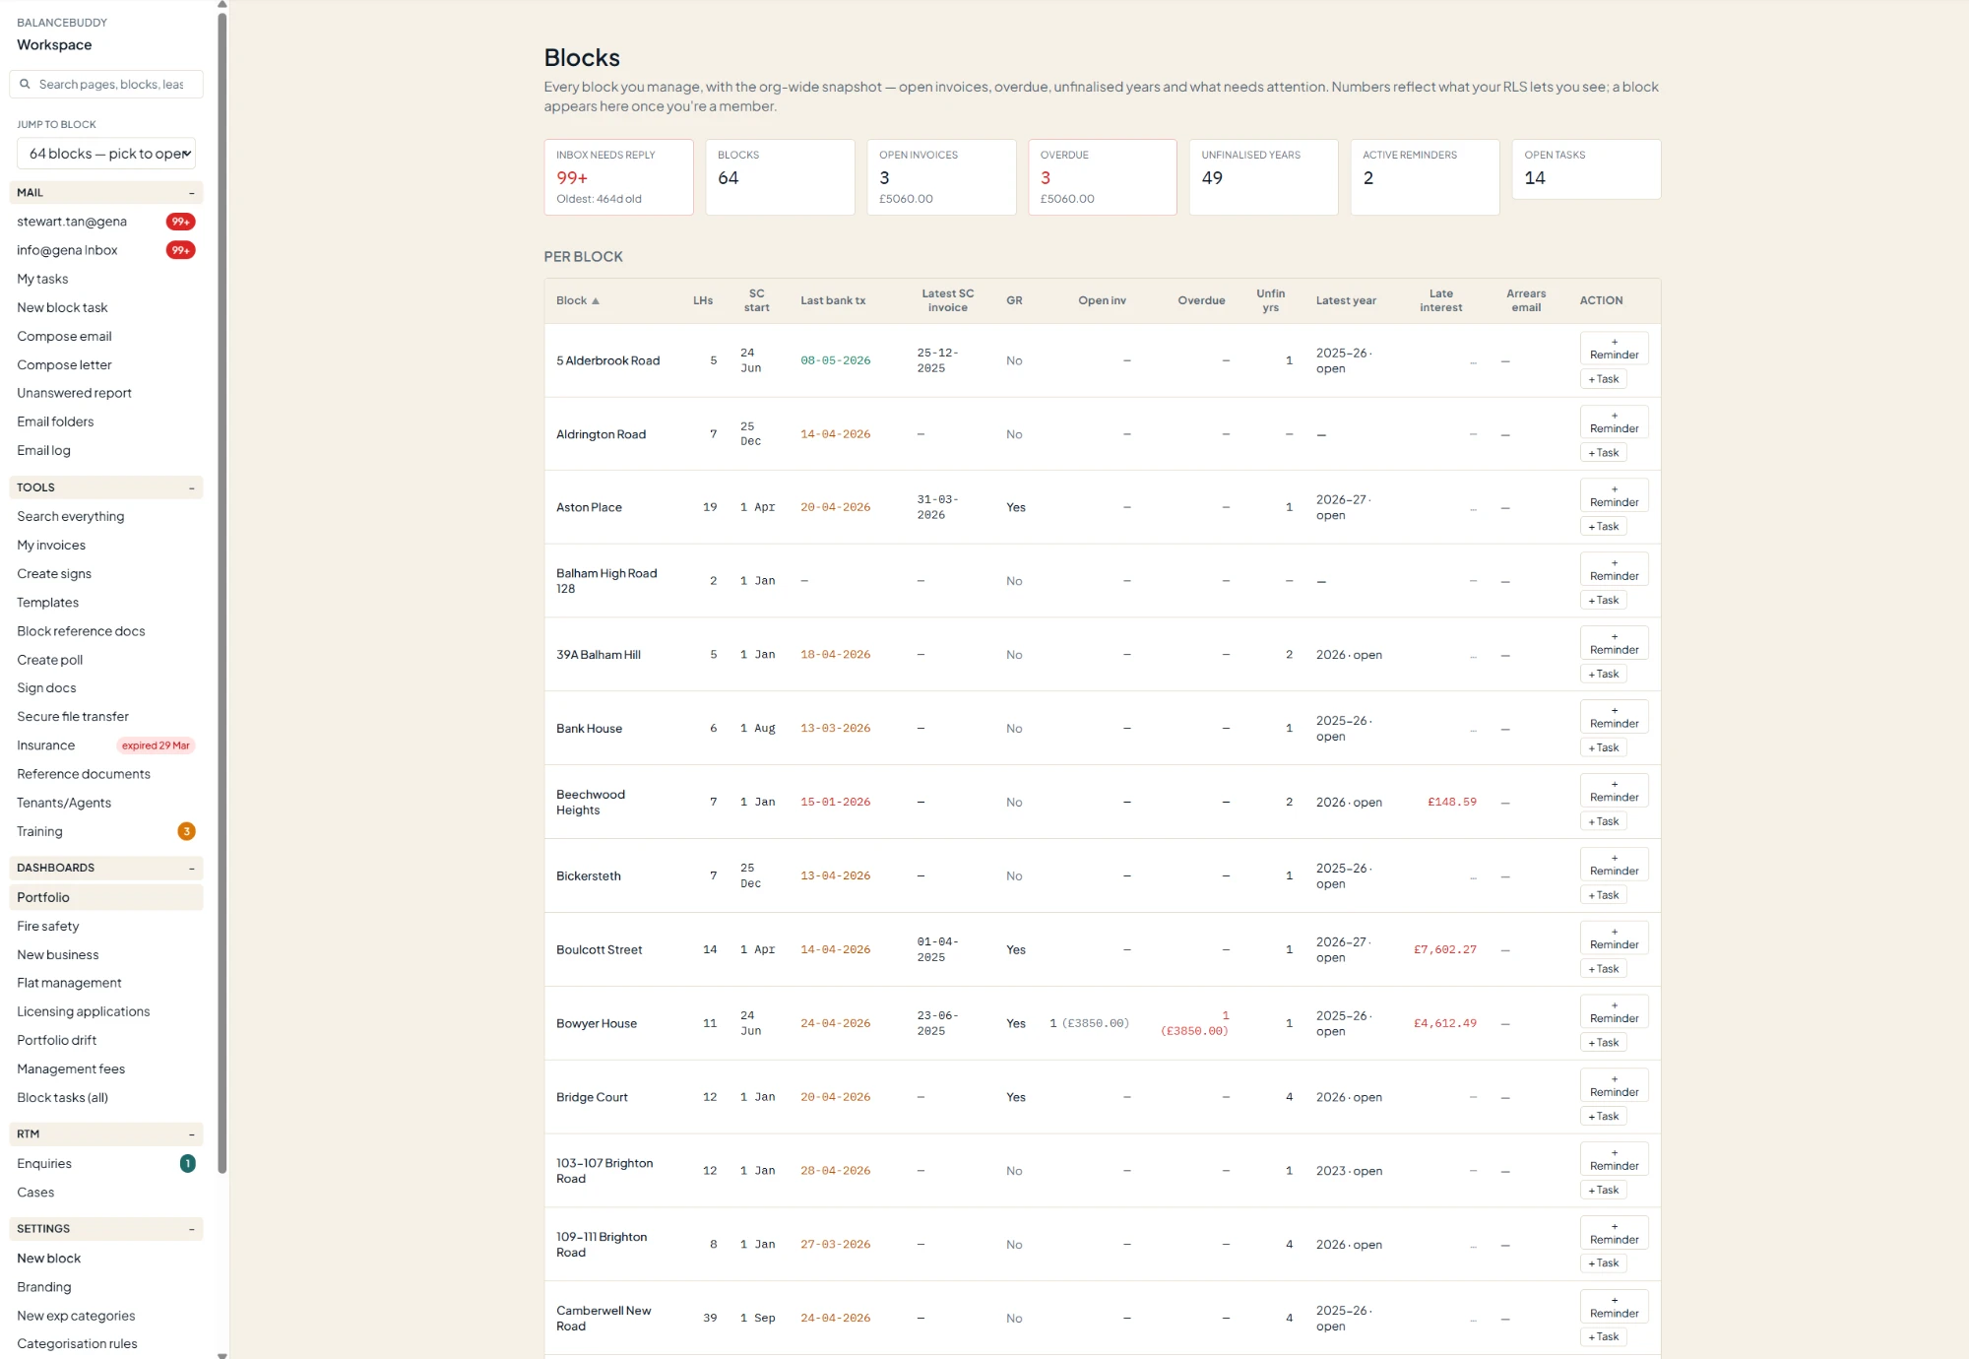Open Categorisation rules settings
Image resolution: width=1969 pixels, height=1359 pixels.
pos(77,1343)
